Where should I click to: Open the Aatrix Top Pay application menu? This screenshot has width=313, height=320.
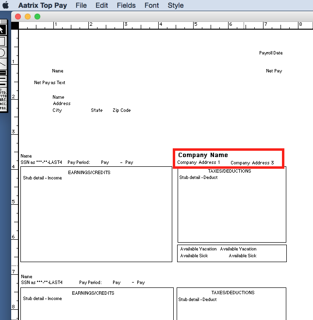click(43, 5)
